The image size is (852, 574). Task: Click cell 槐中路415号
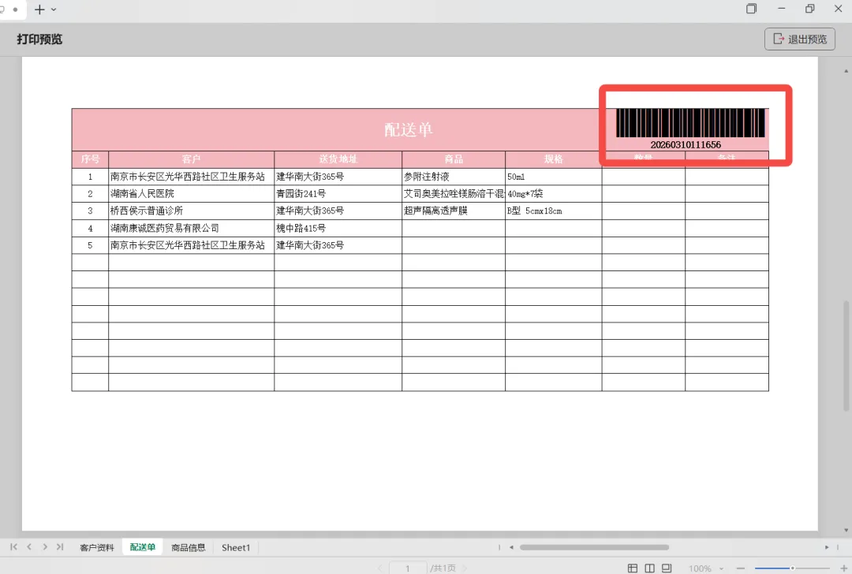(338, 228)
